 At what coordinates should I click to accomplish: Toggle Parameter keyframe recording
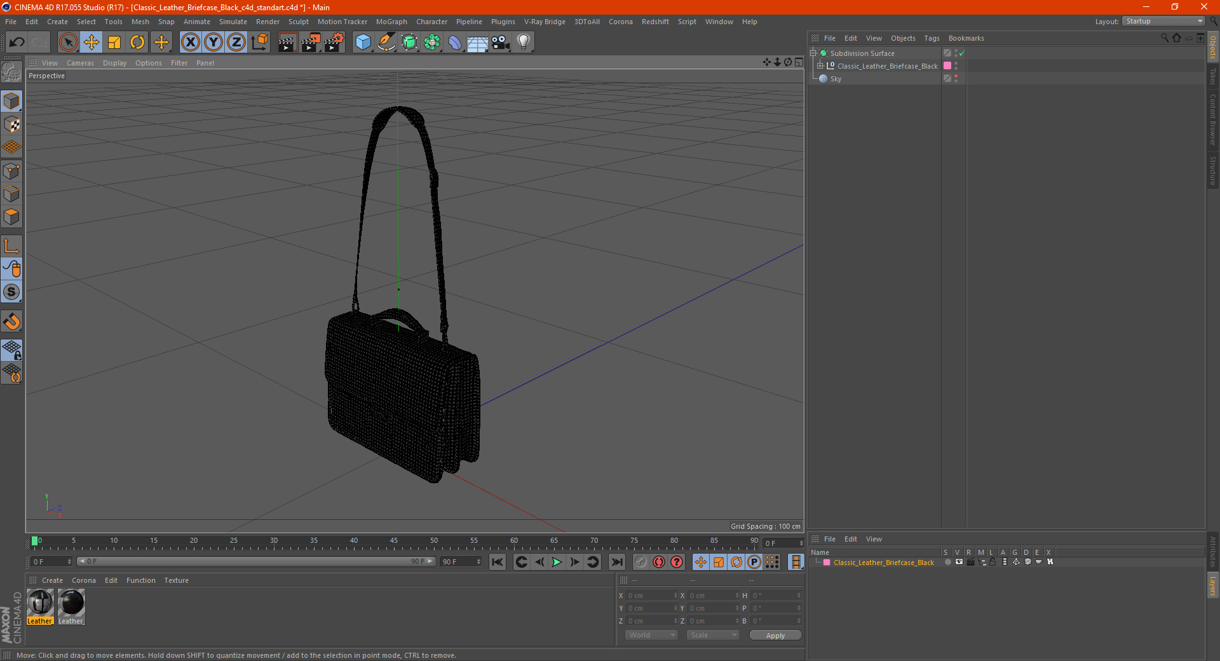(754, 562)
